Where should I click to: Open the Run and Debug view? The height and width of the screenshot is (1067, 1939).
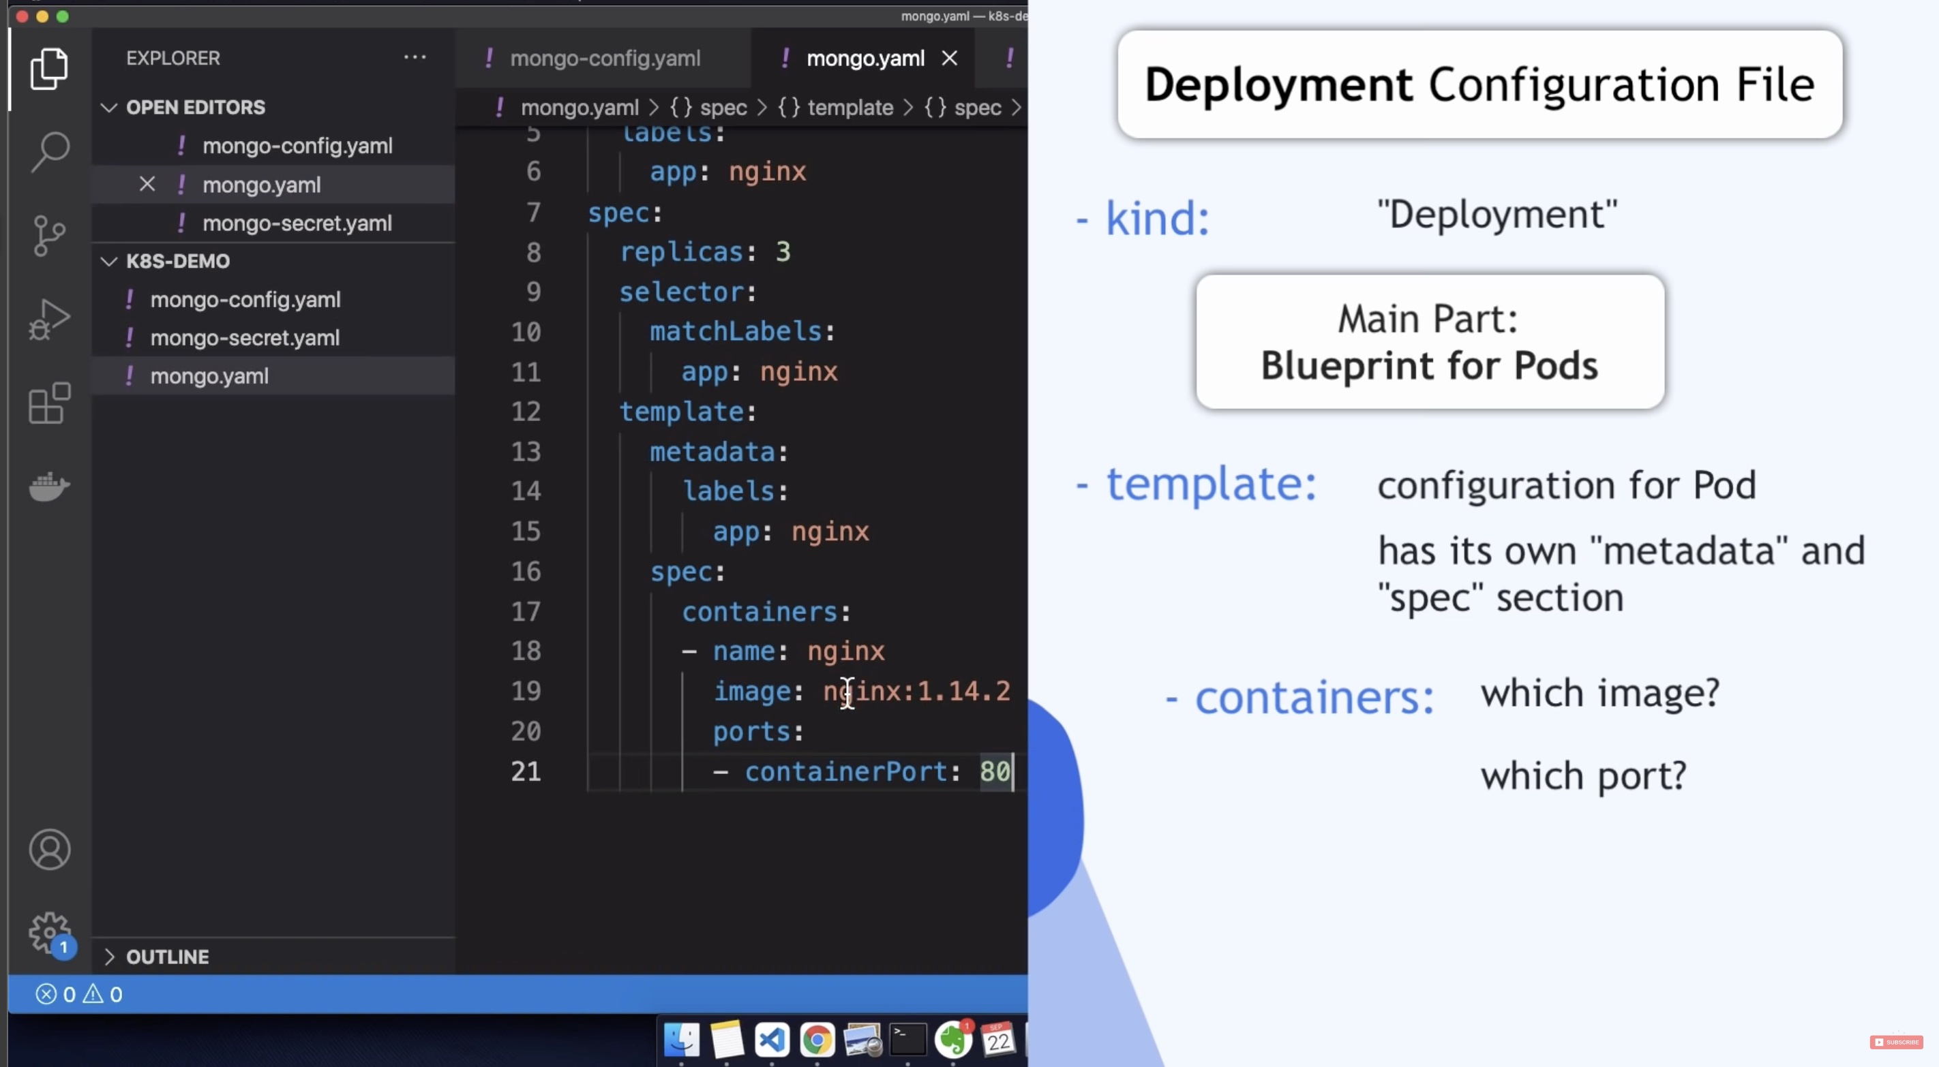pos(50,319)
